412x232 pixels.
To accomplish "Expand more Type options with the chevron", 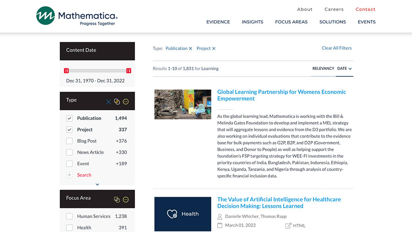I will tap(97, 185).
